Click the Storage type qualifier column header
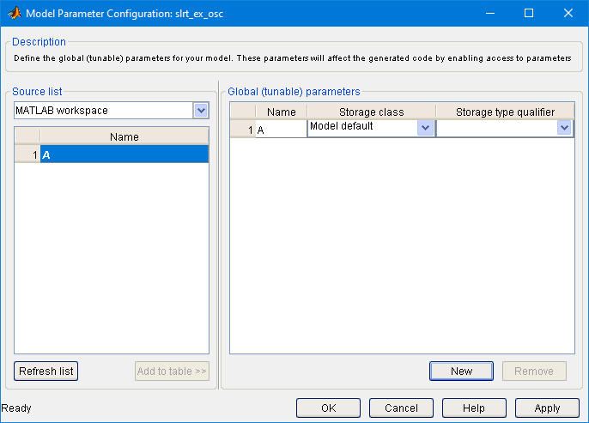589x423 pixels. coord(505,112)
